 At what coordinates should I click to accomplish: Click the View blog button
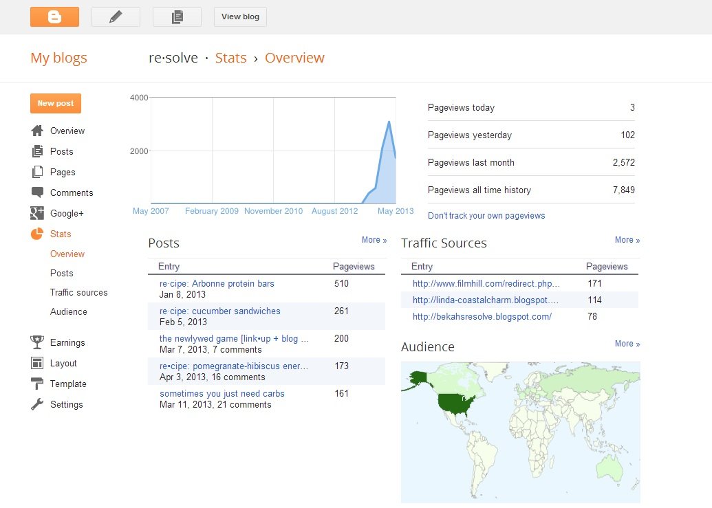[240, 16]
